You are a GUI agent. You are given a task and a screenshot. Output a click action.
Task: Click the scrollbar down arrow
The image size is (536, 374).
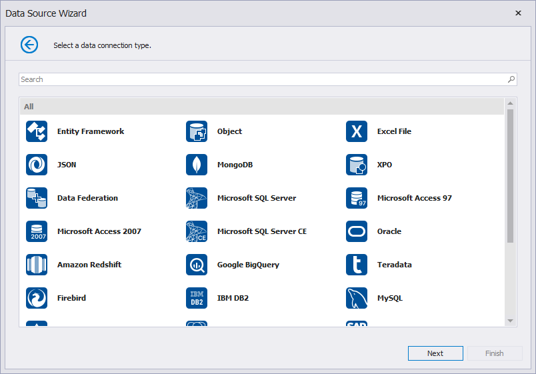point(511,321)
